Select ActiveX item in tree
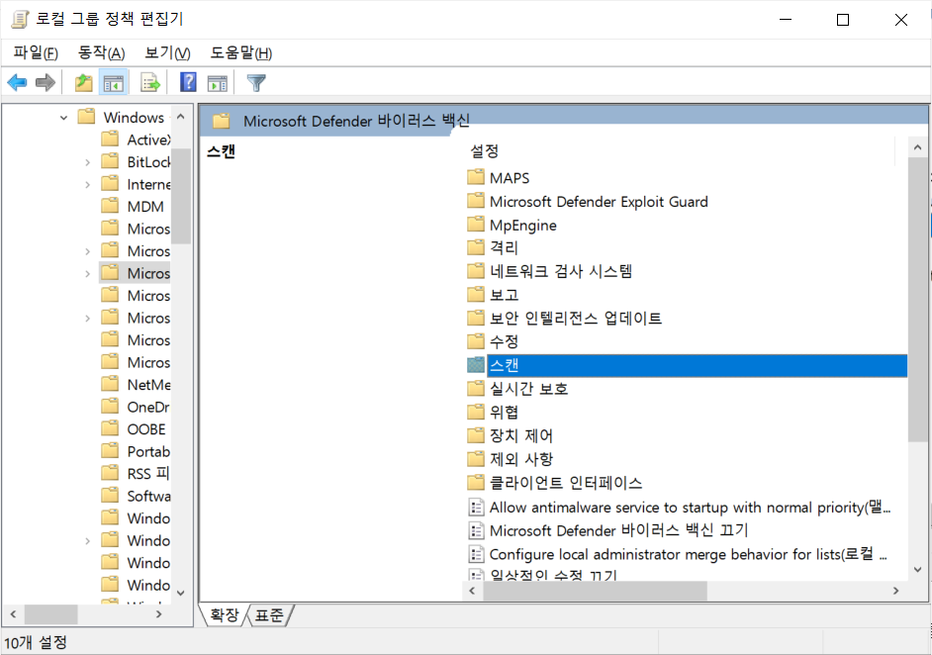932x655 pixels. [x=148, y=140]
